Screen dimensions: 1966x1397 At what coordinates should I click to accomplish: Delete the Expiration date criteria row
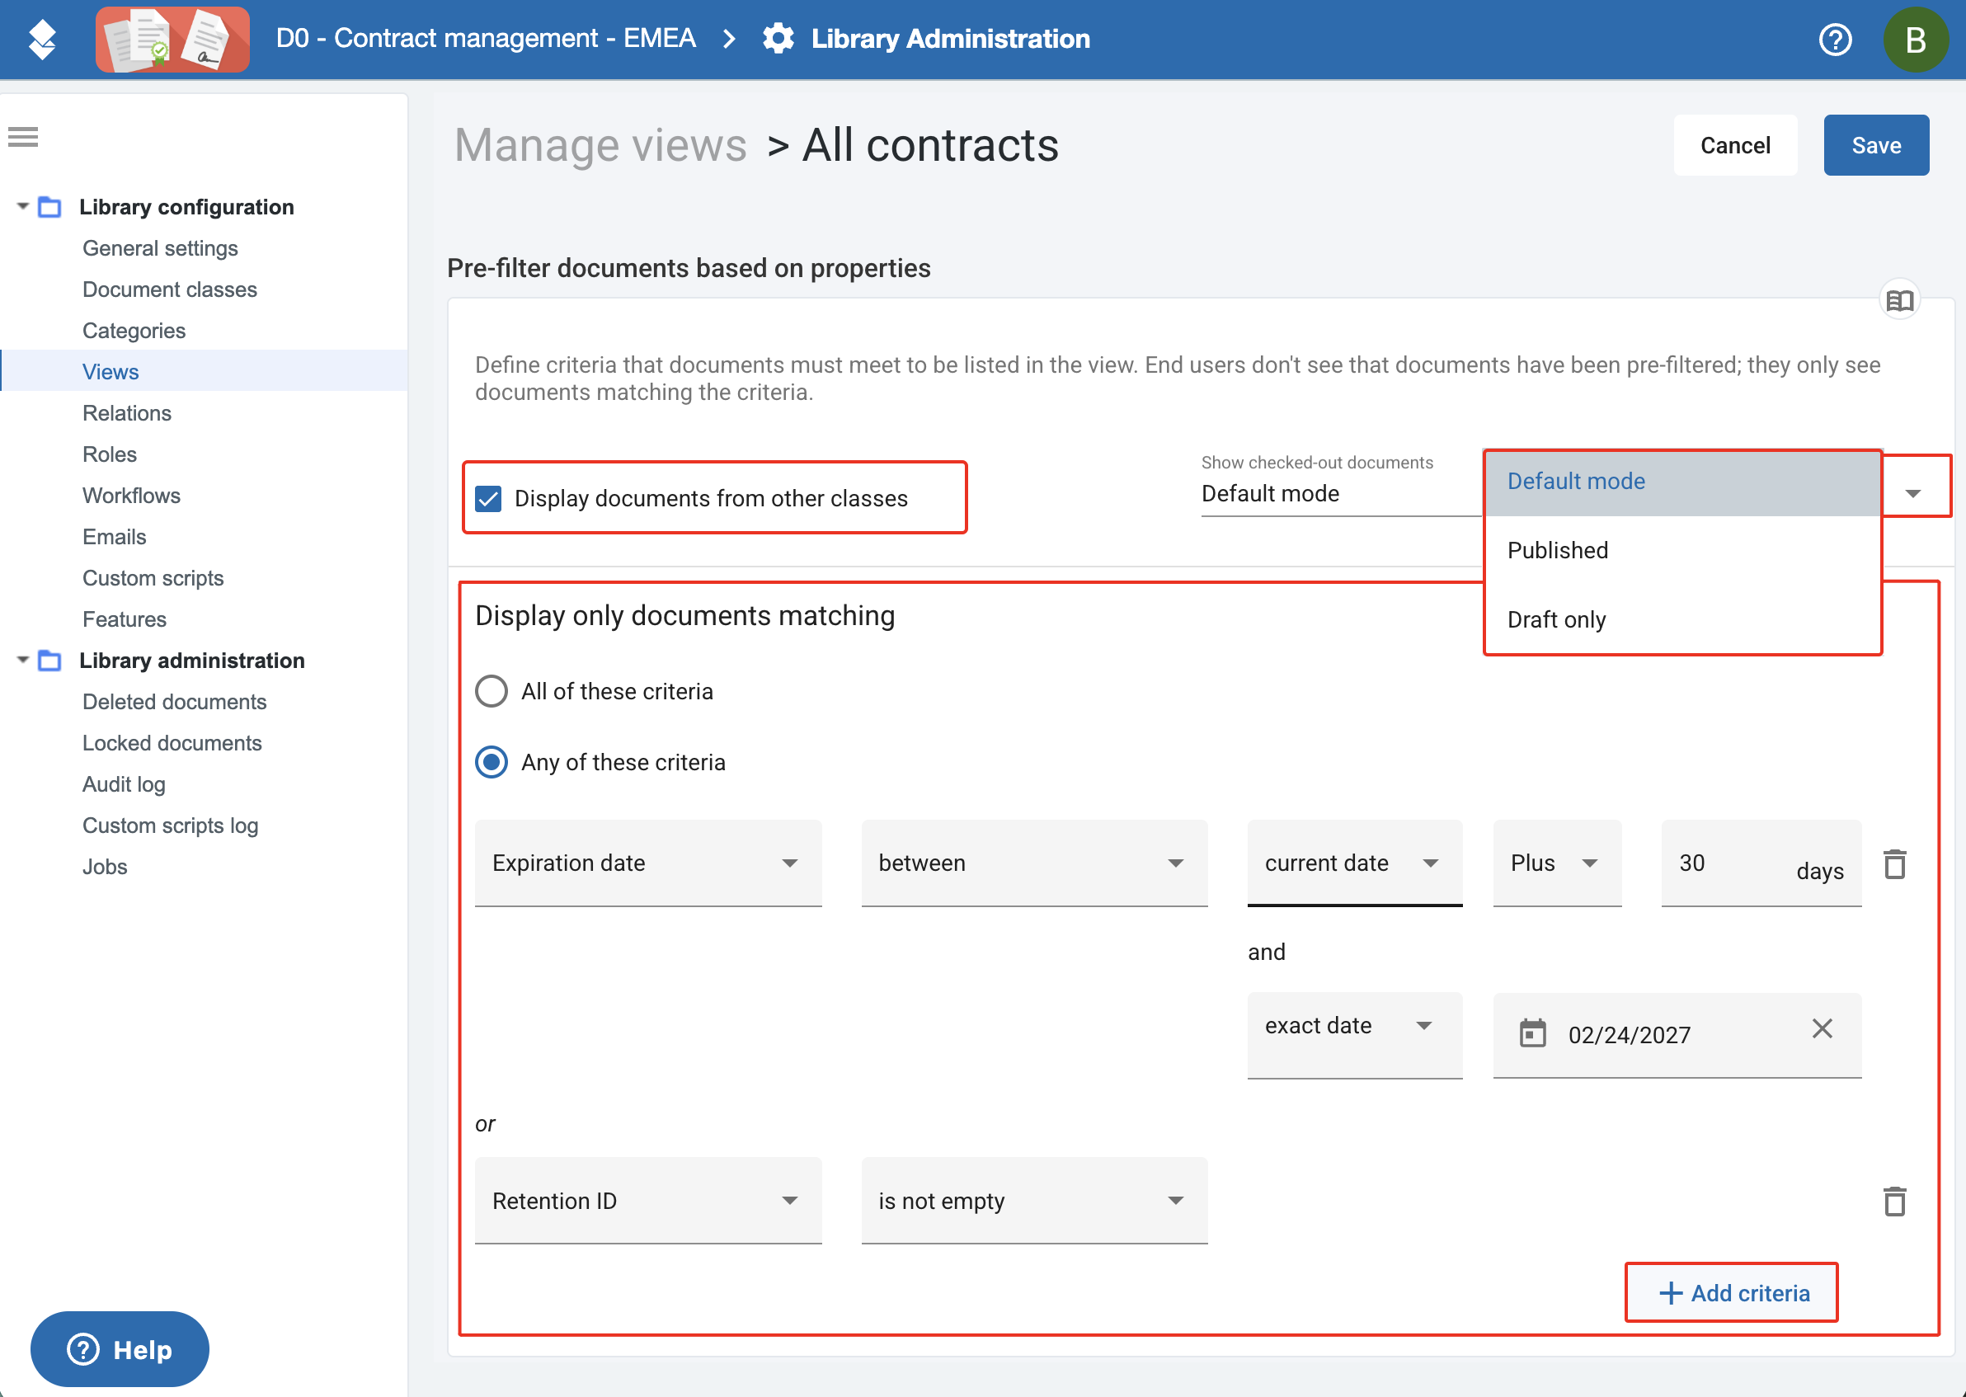1894,863
